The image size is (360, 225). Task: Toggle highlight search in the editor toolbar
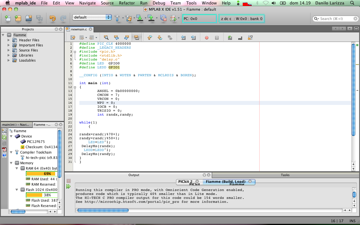pyautogui.click(x=136, y=37)
